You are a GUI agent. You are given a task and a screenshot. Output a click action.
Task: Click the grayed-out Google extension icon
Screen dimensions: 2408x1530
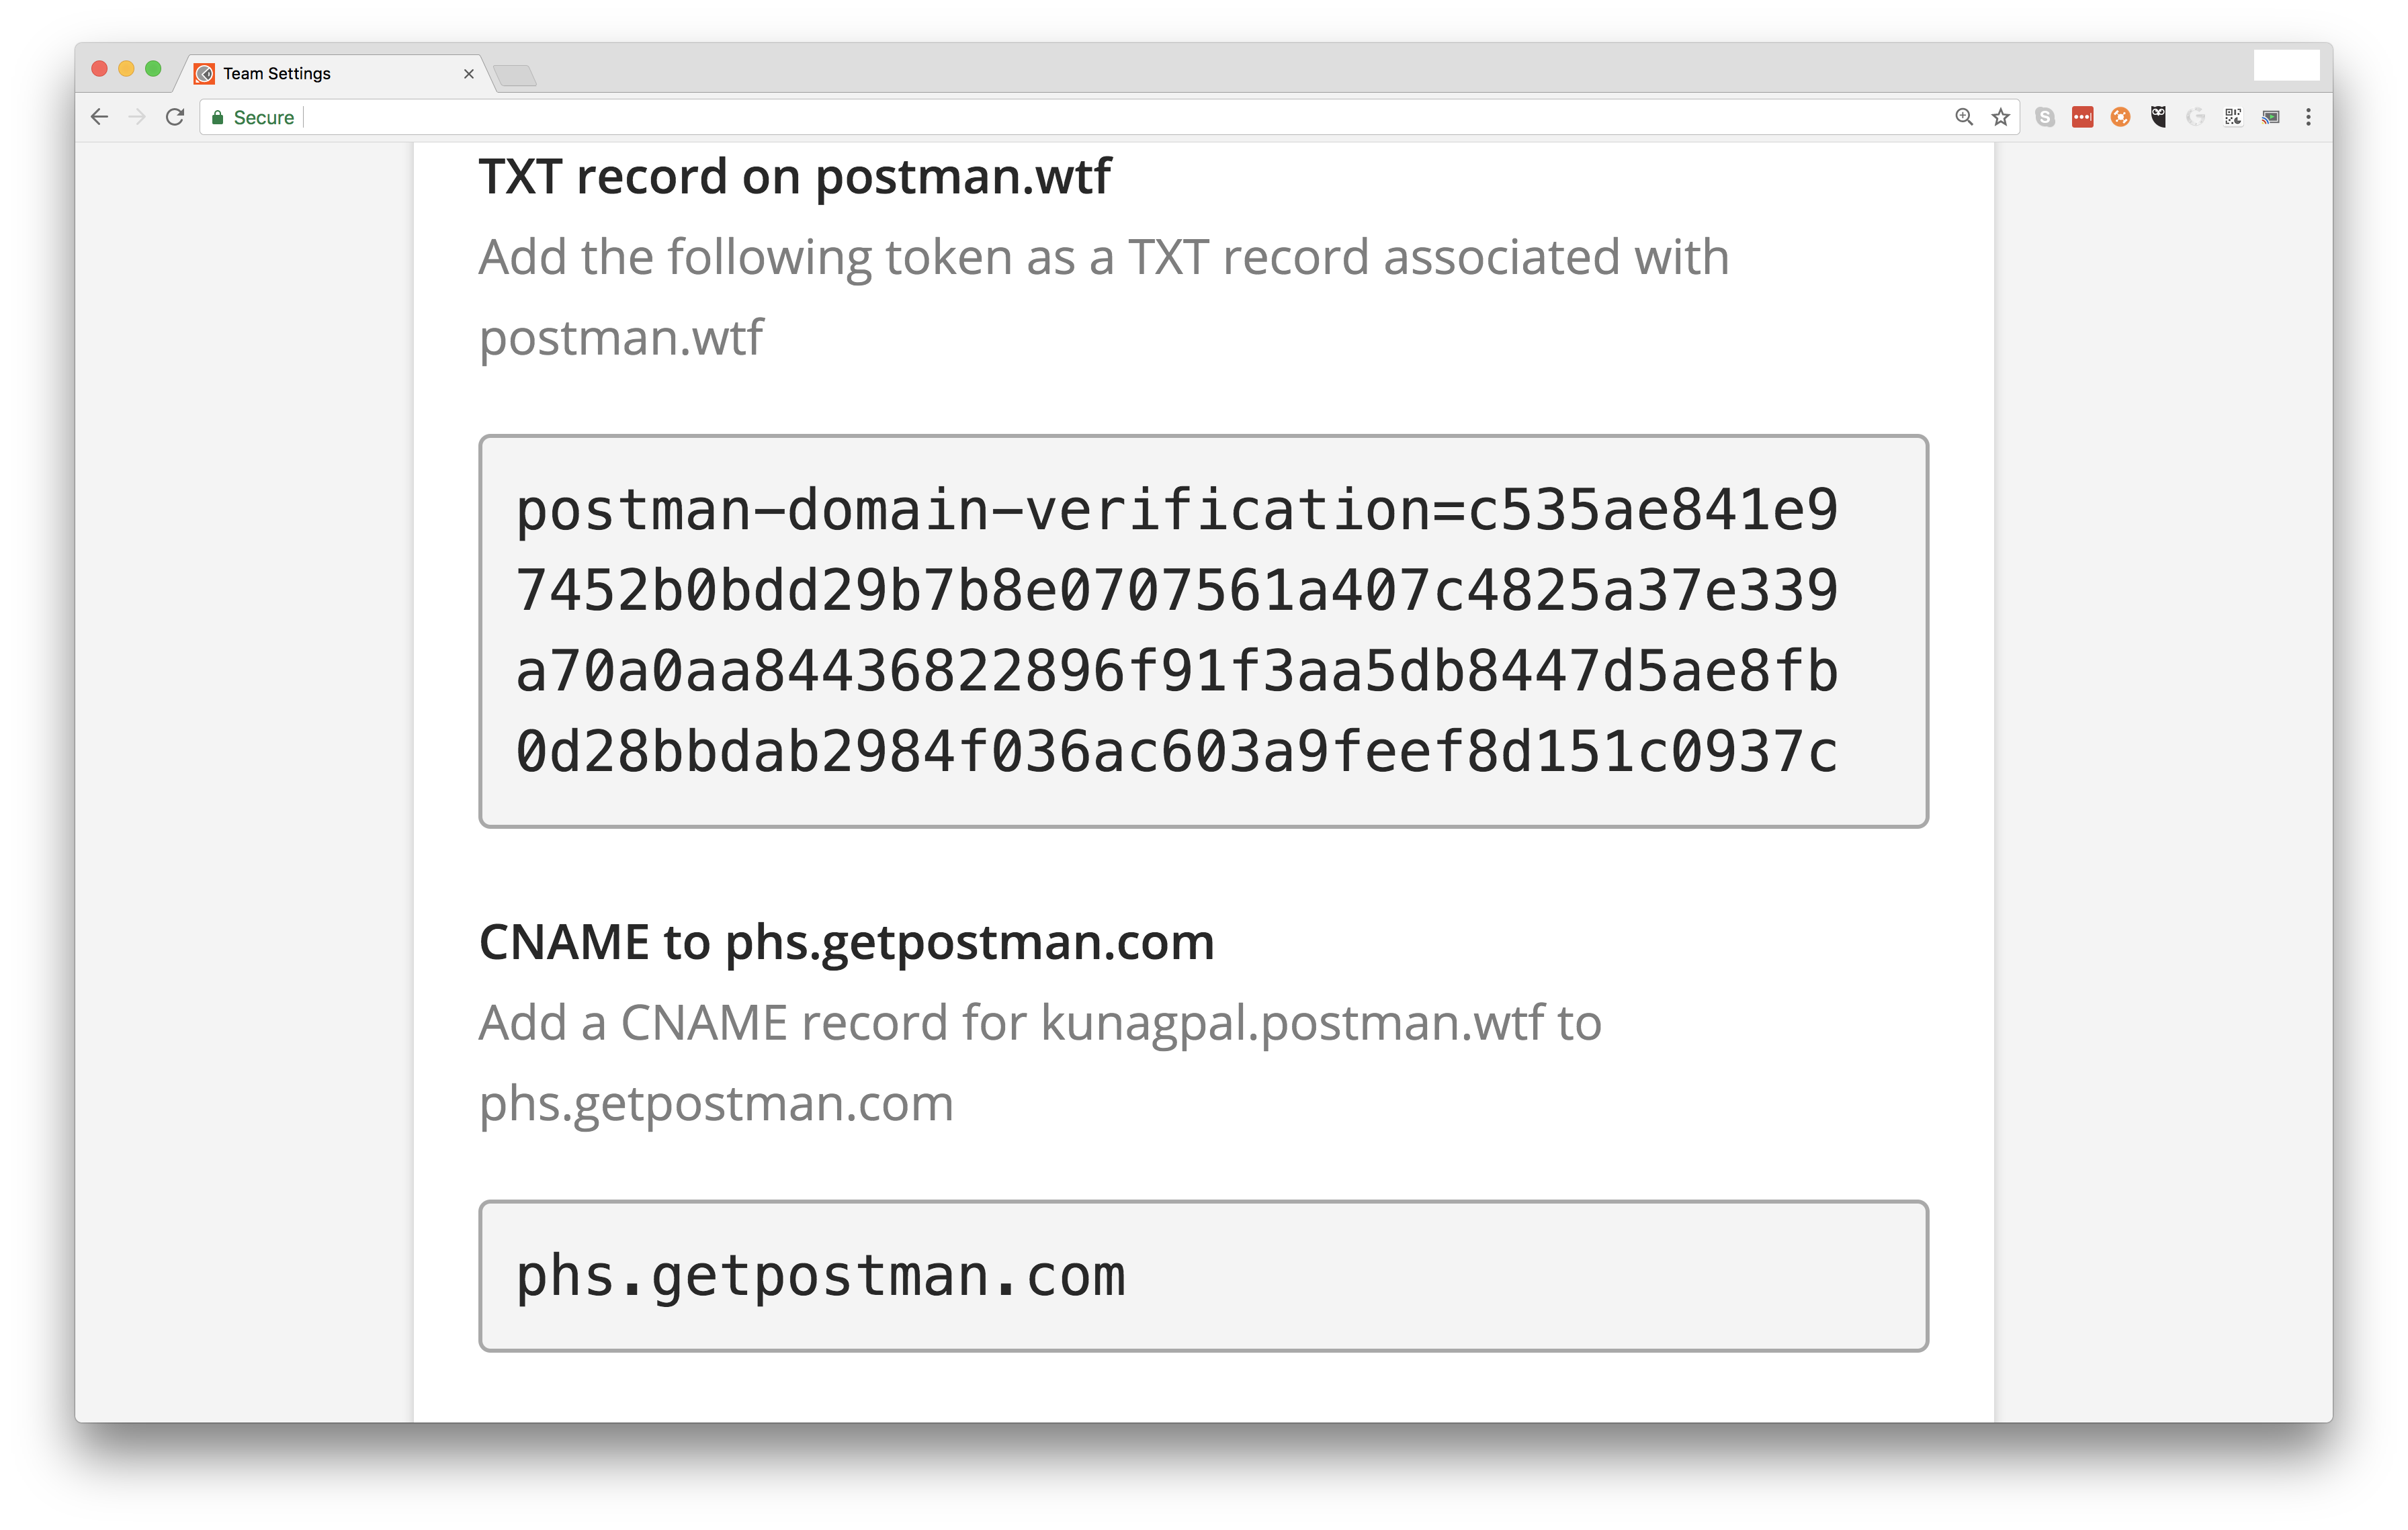(2196, 117)
